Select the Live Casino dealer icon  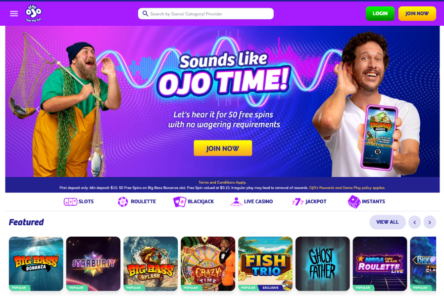click(x=236, y=201)
